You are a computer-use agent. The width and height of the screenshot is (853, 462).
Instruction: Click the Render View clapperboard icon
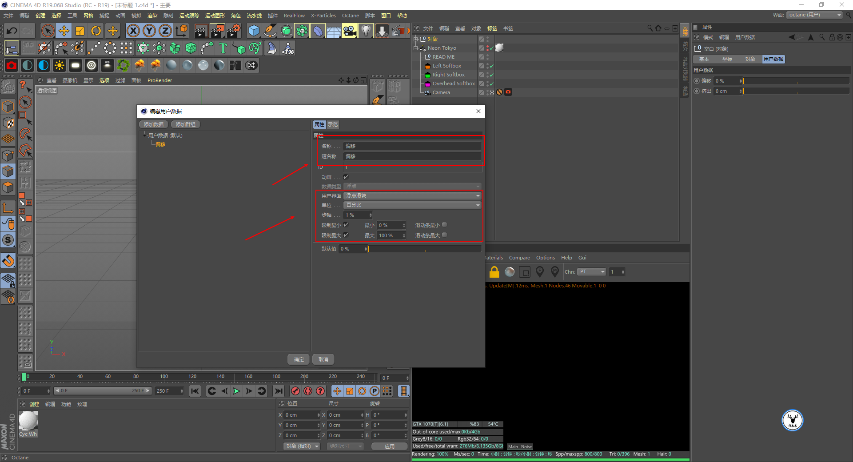(x=201, y=31)
